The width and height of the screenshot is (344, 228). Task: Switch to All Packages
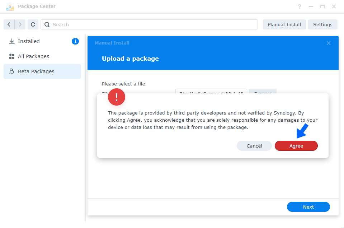pyautogui.click(x=42, y=56)
